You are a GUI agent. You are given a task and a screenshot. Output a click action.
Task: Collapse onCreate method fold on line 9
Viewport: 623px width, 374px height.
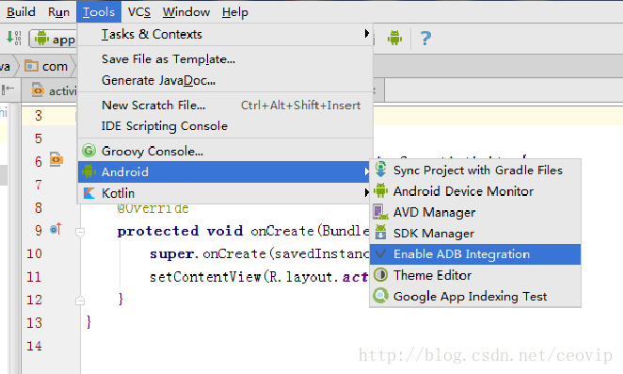[x=80, y=232]
